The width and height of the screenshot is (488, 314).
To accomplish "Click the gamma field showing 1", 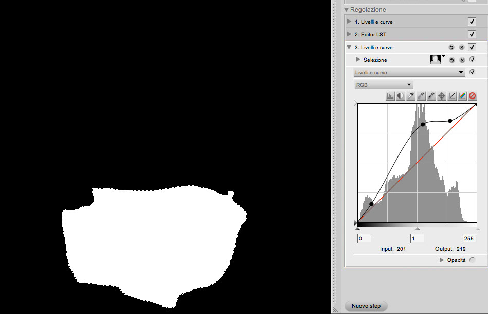I will [417, 238].
